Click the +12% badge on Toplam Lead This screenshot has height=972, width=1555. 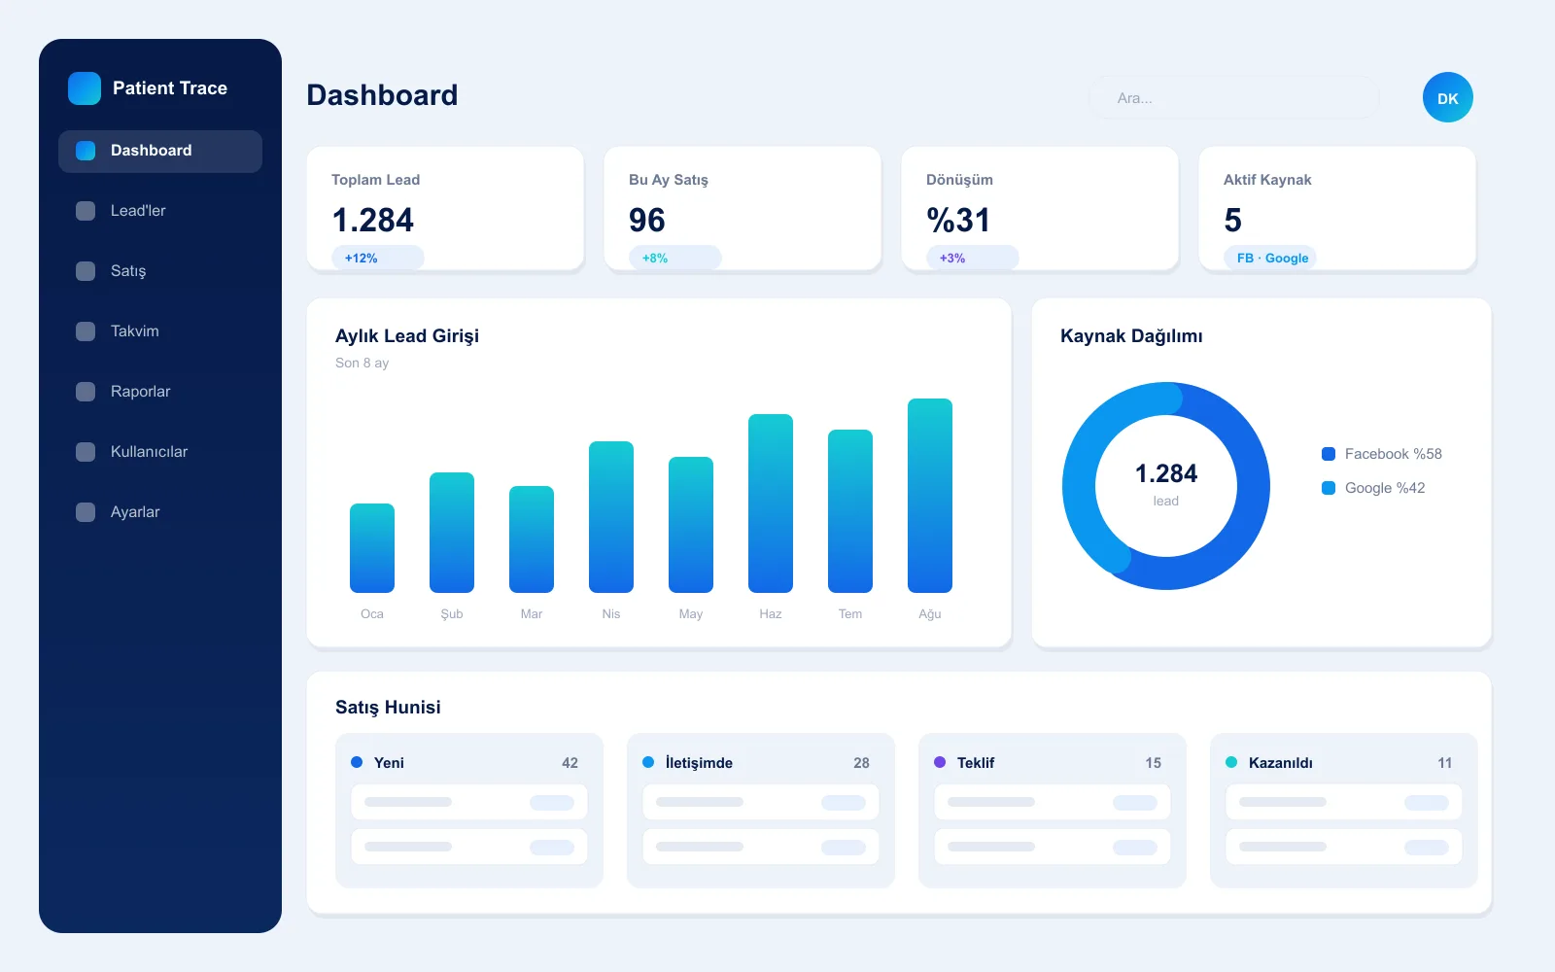click(378, 258)
